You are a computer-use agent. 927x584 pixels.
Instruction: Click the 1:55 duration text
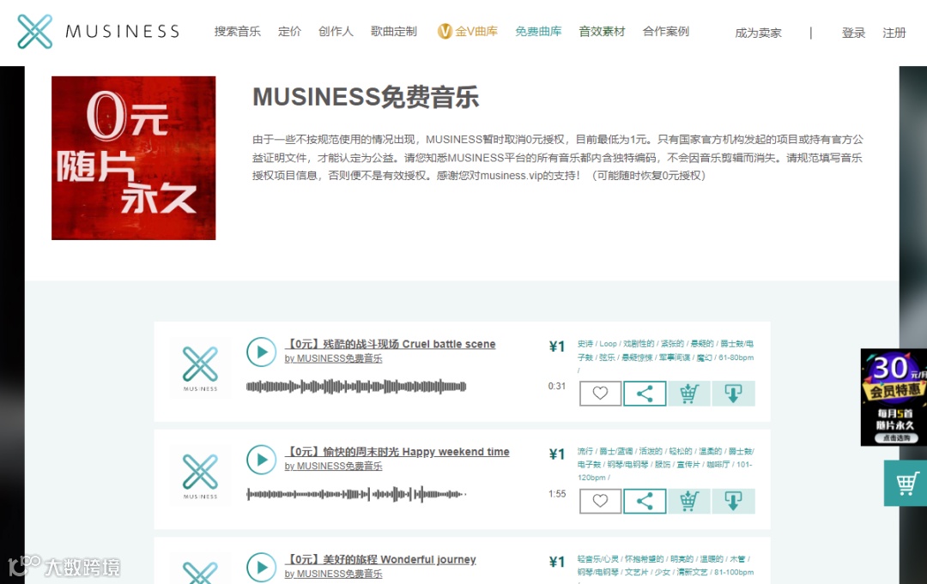point(557,494)
